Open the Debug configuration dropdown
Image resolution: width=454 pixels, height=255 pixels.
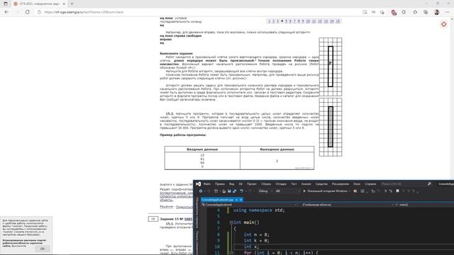[265, 191]
